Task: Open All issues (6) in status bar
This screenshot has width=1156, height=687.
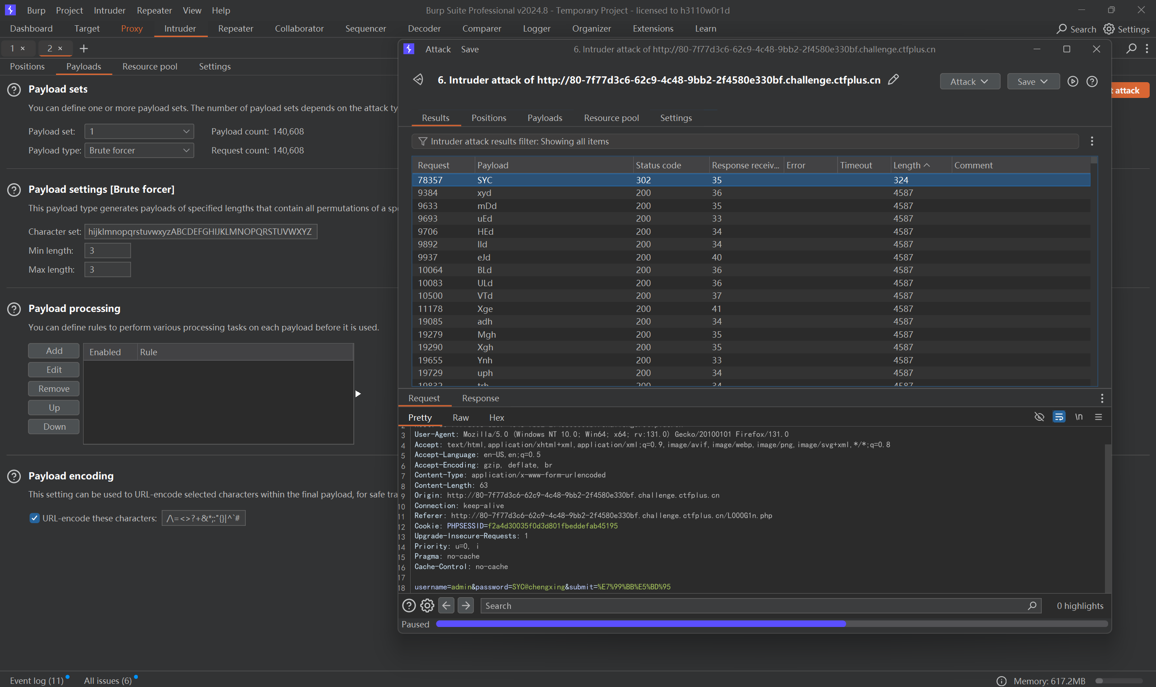Action: pyautogui.click(x=108, y=681)
